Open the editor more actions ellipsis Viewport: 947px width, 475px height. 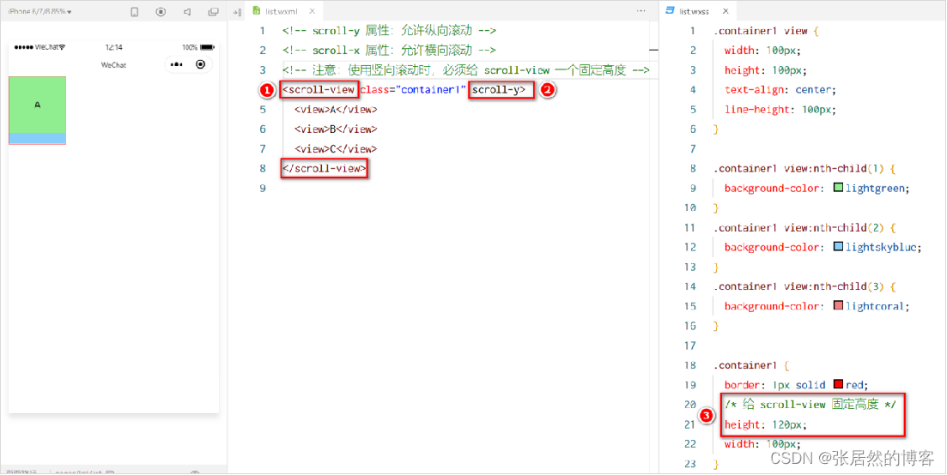[640, 11]
